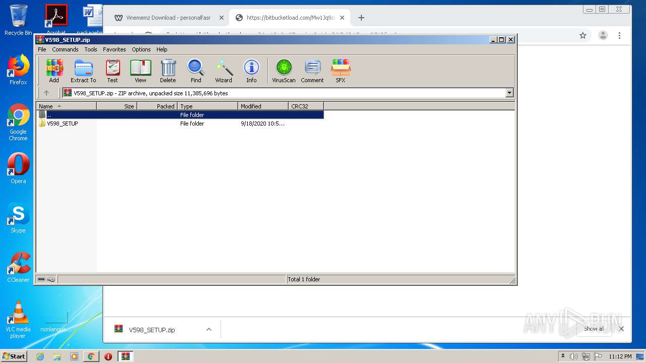Open the Tools menu
The height and width of the screenshot is (363, 646).
91,49
